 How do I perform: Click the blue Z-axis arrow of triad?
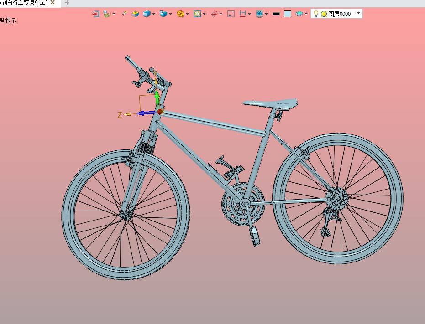[146, 113]
